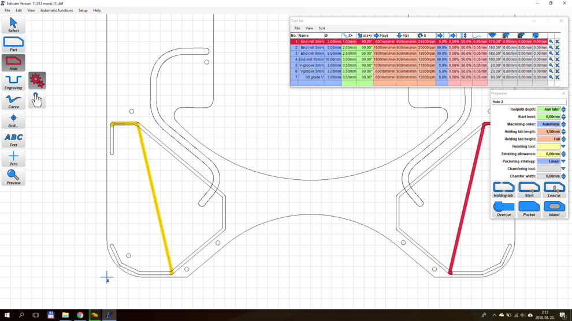Toggle the Pocket option in Properties
This screenshot has width=572, height=321.
pyautogui.click(x=529, y=208)
